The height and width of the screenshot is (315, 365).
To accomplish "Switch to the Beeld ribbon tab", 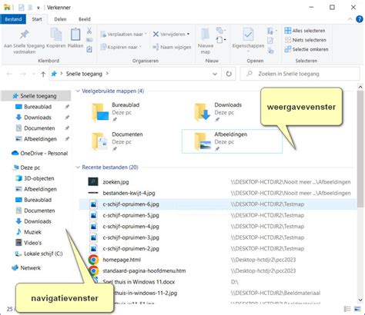I will point(85,19).
